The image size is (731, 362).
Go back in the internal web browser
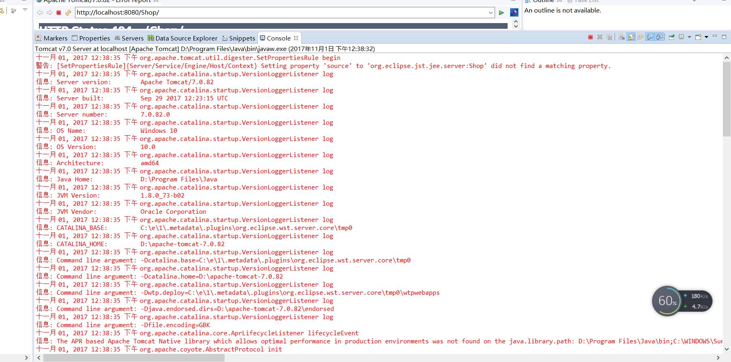[40, 13]
